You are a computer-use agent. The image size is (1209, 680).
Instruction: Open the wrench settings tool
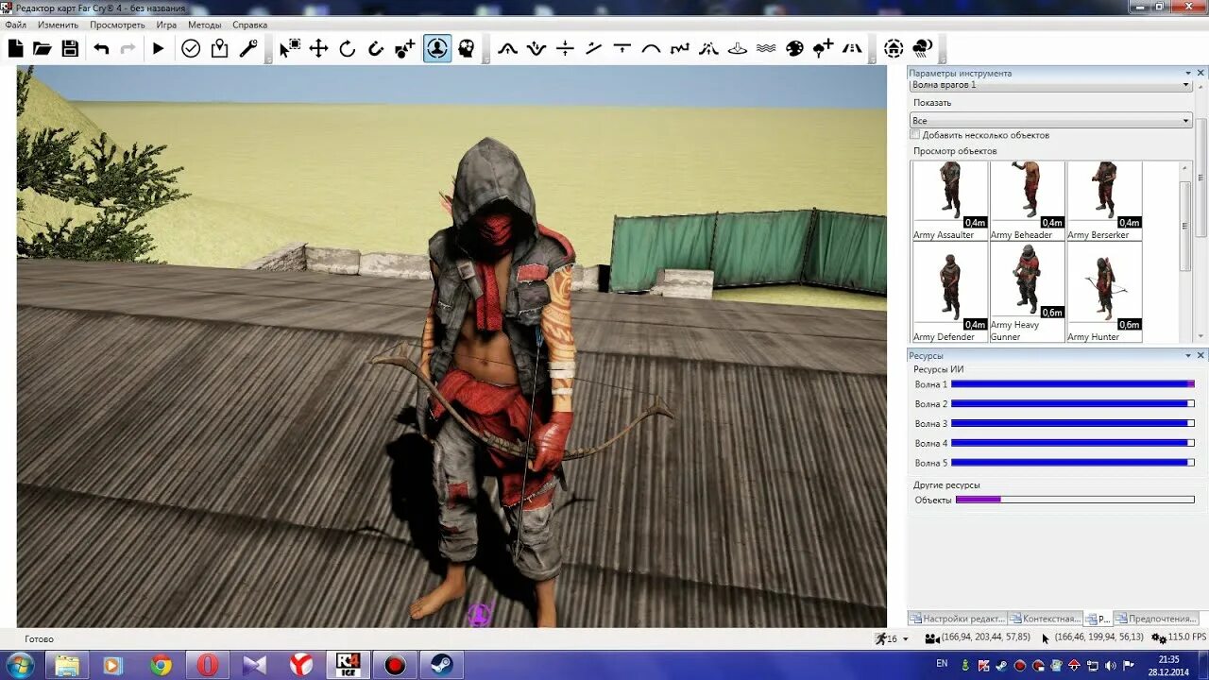point(248,48)
